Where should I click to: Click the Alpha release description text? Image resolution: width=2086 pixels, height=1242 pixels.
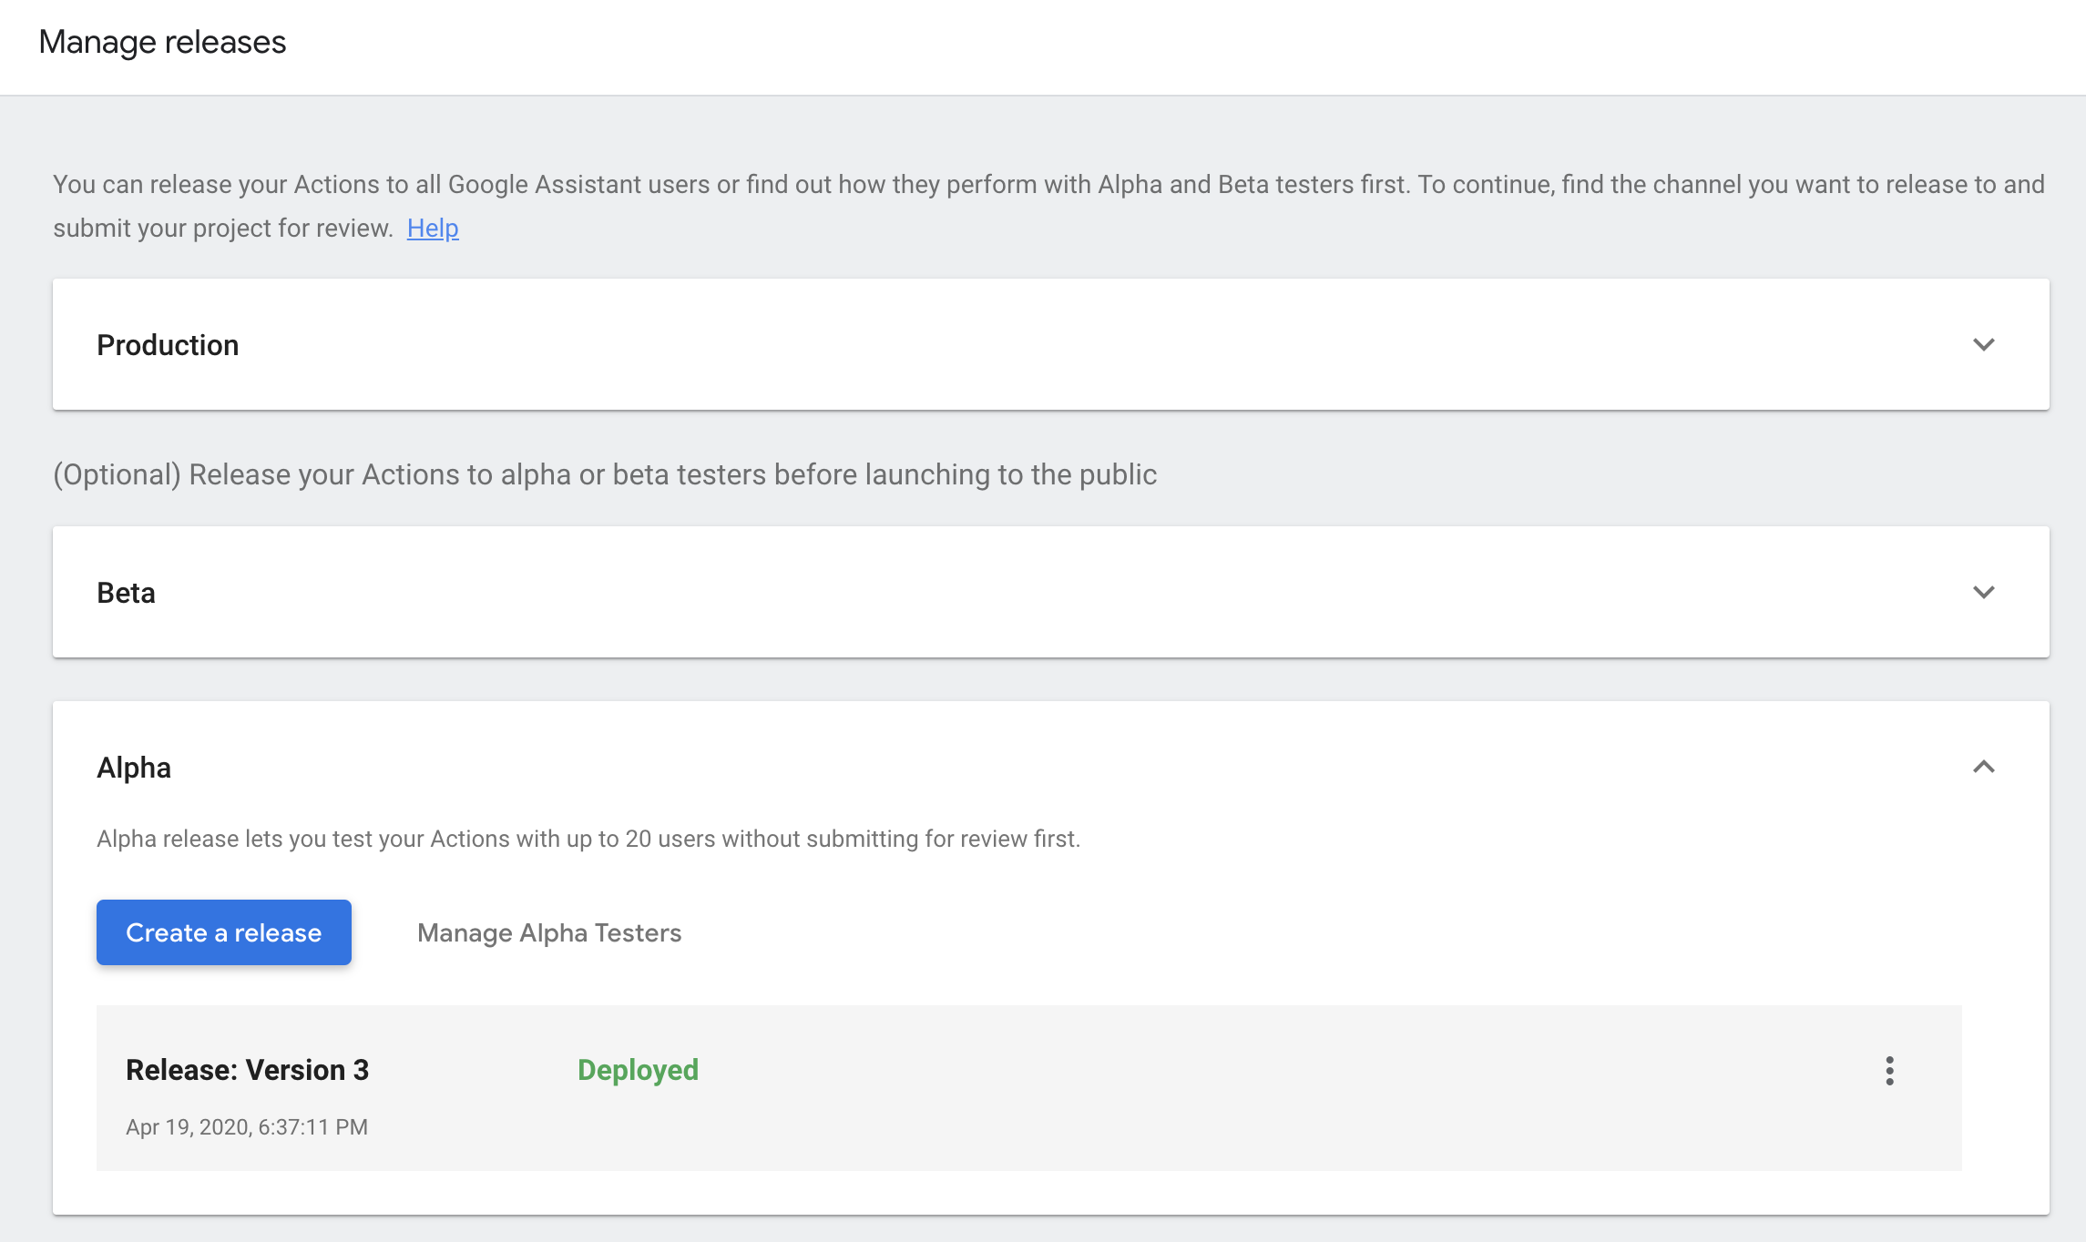pos(588,839)
